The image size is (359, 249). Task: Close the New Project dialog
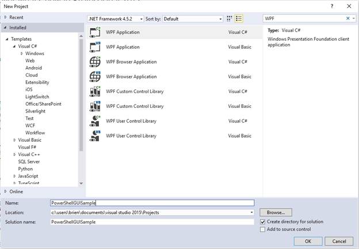click(x=349, y=6)
